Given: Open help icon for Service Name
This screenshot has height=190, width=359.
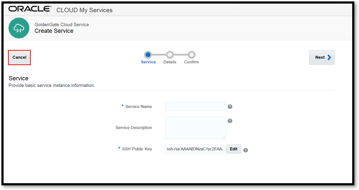Looking at the screenshot, I should coord(230,107).
